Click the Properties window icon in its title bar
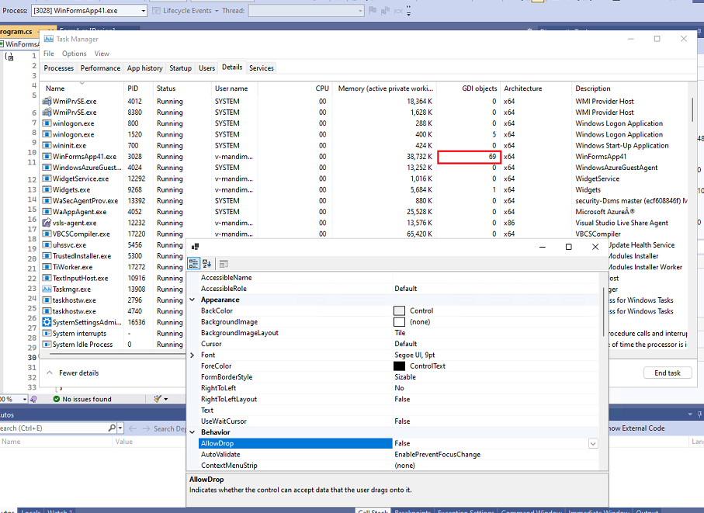 tap(195, 246)
